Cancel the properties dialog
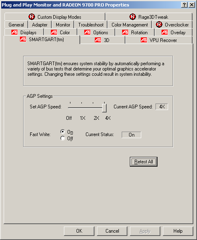 112,231
